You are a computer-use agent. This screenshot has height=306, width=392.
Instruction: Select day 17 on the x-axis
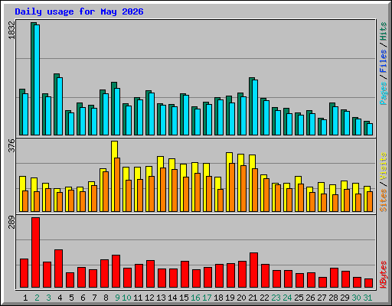click(x=207, y=298)
